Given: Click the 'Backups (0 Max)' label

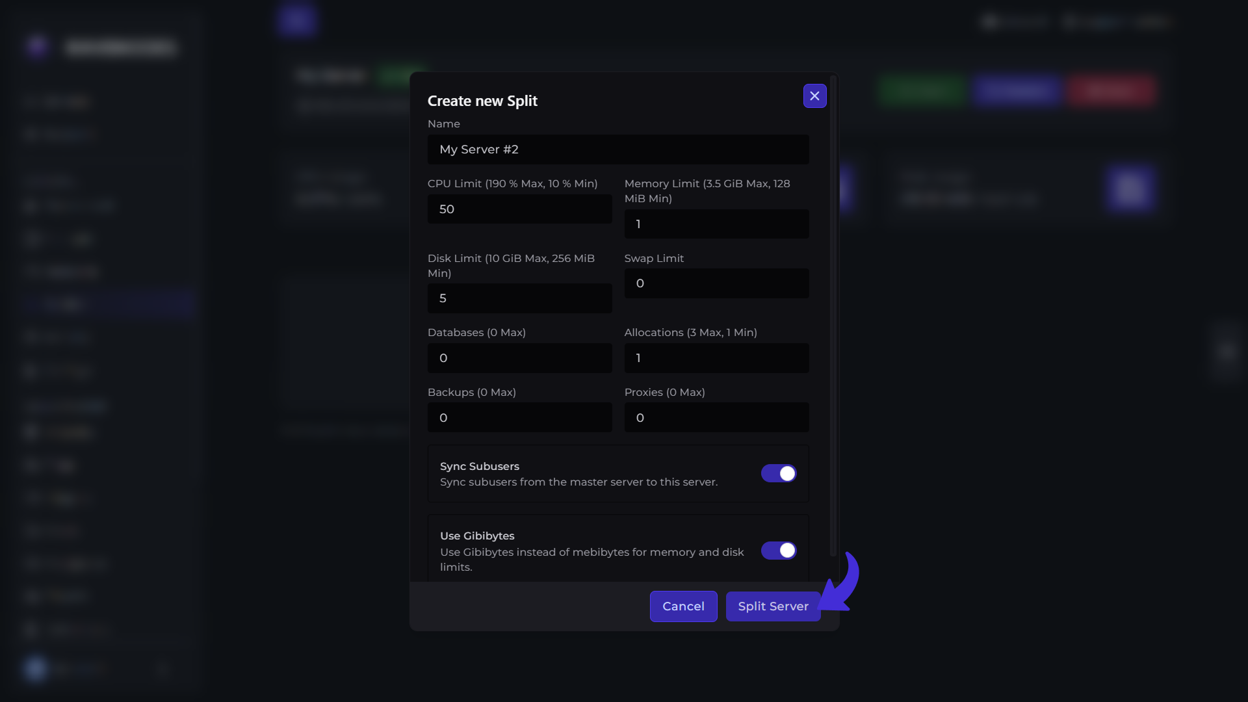Looking at the screenshot, I should click(x=472, y=392).
